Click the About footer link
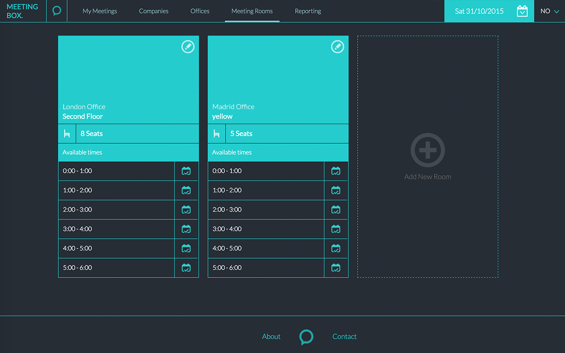Viewport: 565px width, 353px height. [271, 337]
